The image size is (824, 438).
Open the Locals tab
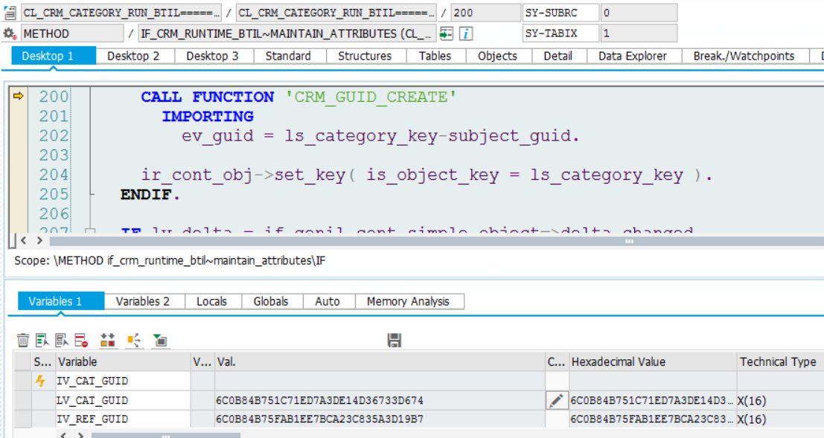tap(212, 301)
